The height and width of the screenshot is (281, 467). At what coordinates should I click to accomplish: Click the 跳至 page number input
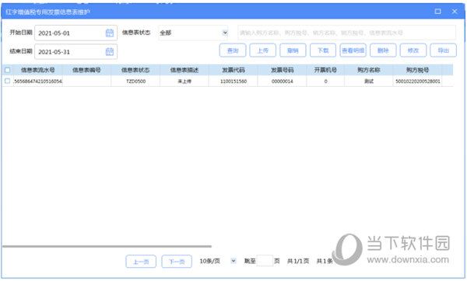point(265,261)
